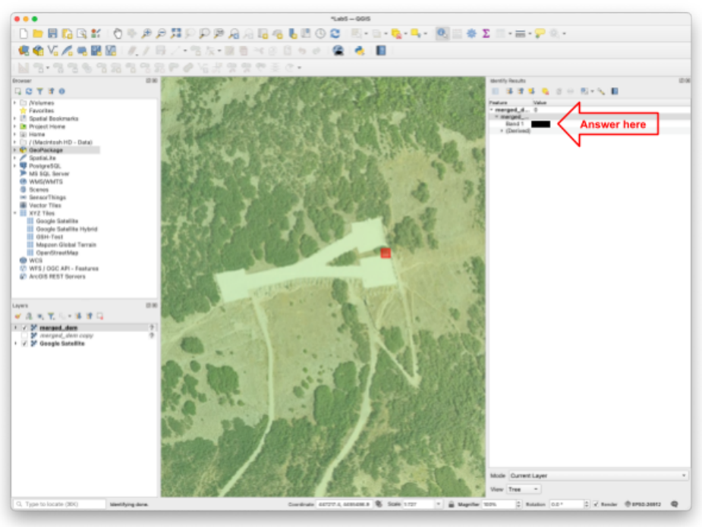Image resolution: width=702 pixels, height=527 pixels.
Task: Click Expand Tree icon in Identify Results
Action: coord(509,91)
